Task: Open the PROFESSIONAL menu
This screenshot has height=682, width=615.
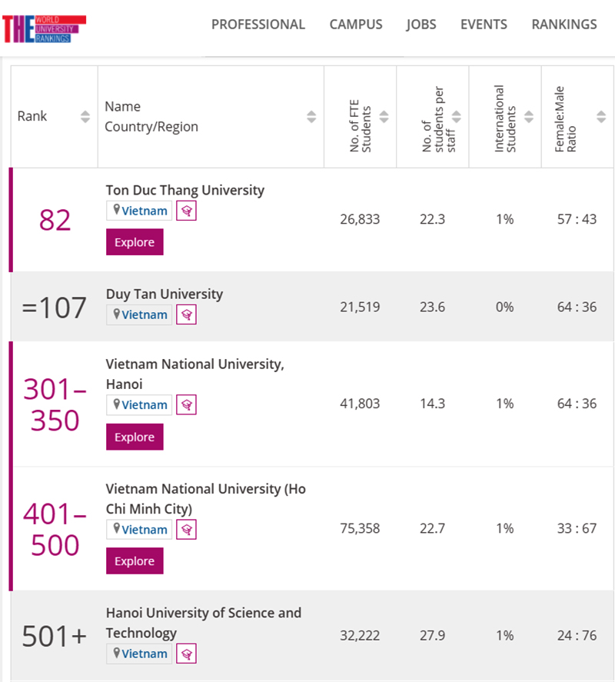Action: [x=258, y=25]
